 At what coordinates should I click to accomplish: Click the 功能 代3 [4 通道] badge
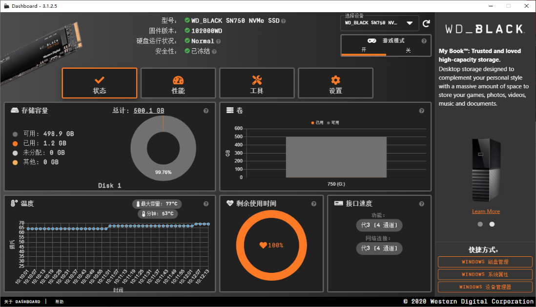pos(379,225)
